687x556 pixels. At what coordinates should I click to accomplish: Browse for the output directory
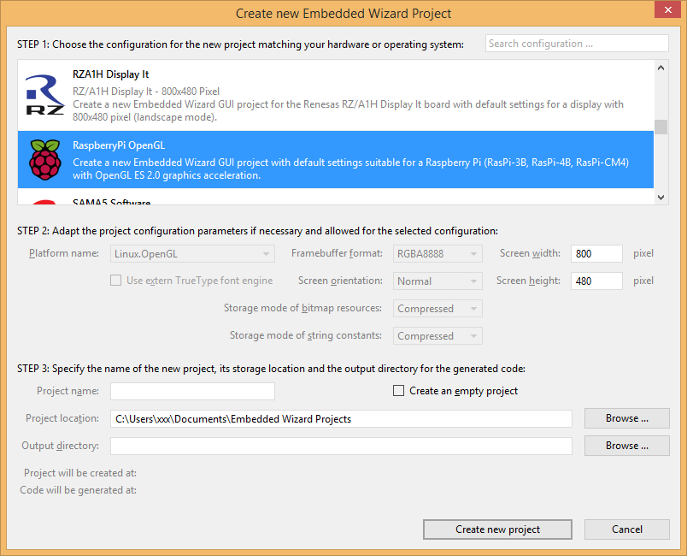(626, 446)
